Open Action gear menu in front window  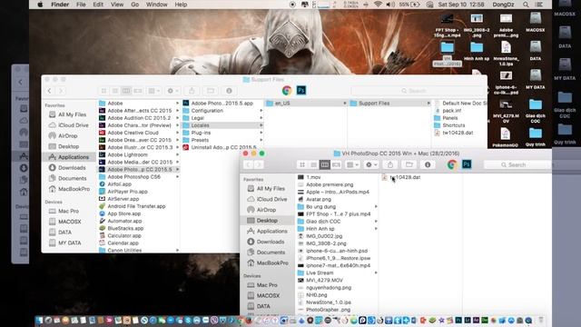[371, 164]
